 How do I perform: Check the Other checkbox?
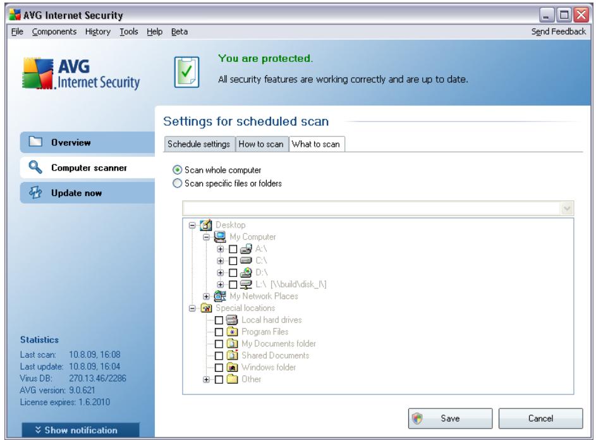pos(219,379)
